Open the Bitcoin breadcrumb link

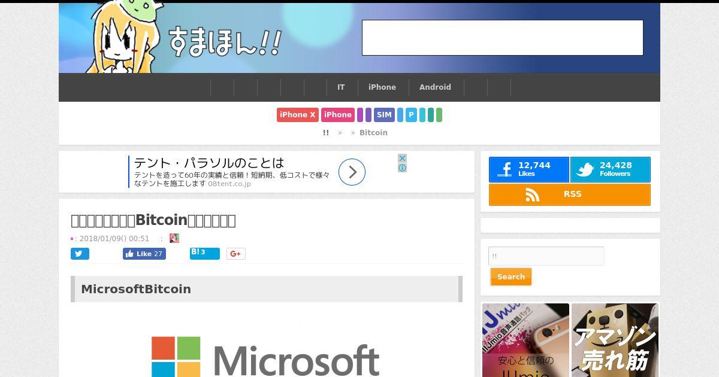pos(373,133)
